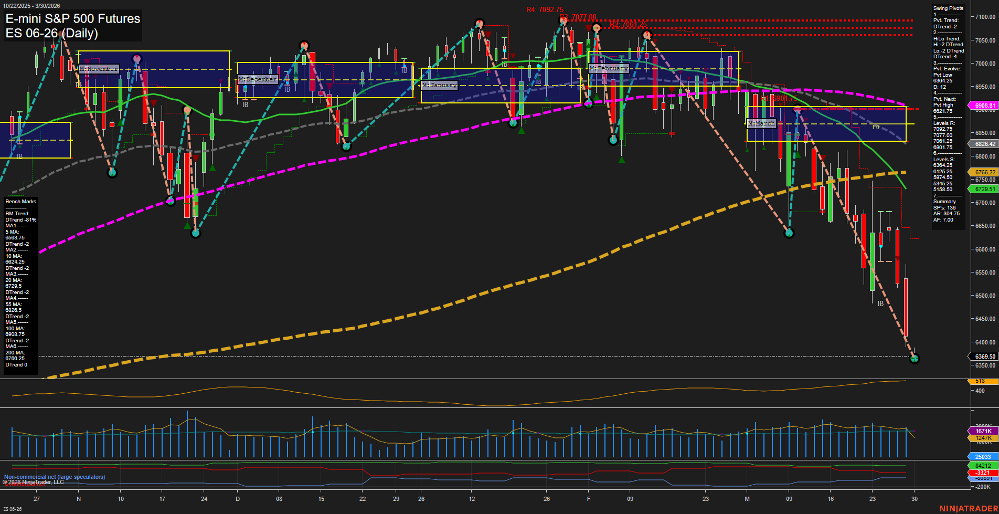Click the red -3321 COT marker
The height and width of the screenshot is (514, 999).
pos(983,473)
